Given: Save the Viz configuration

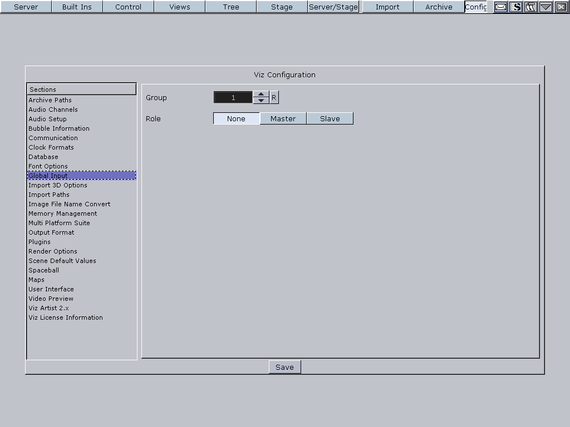Looking at the screenshot, I should point(284,367).
